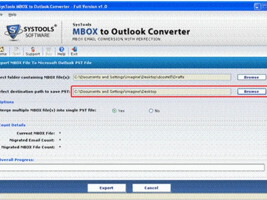
Task: Open the Help menu
Action: pos(12,15)
